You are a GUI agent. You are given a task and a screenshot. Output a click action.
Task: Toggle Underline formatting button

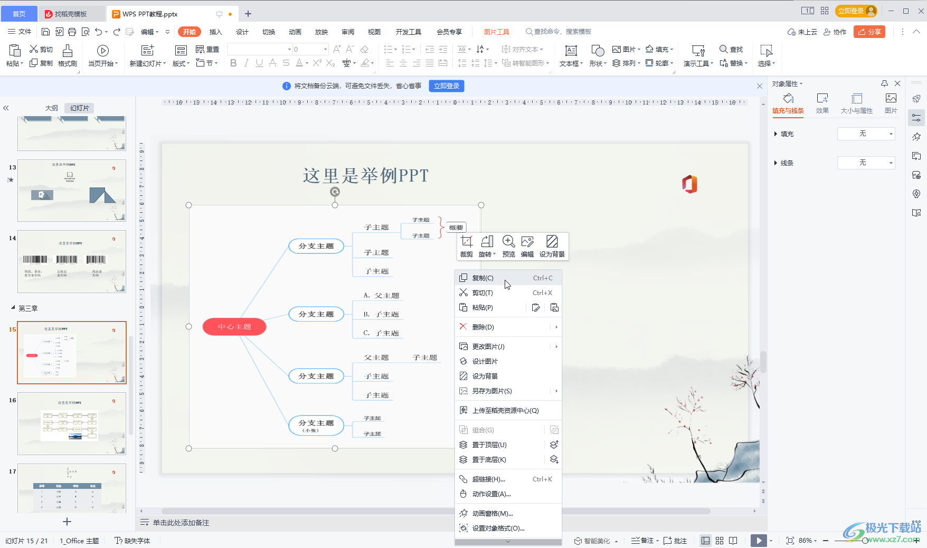[x=259, y=63]
